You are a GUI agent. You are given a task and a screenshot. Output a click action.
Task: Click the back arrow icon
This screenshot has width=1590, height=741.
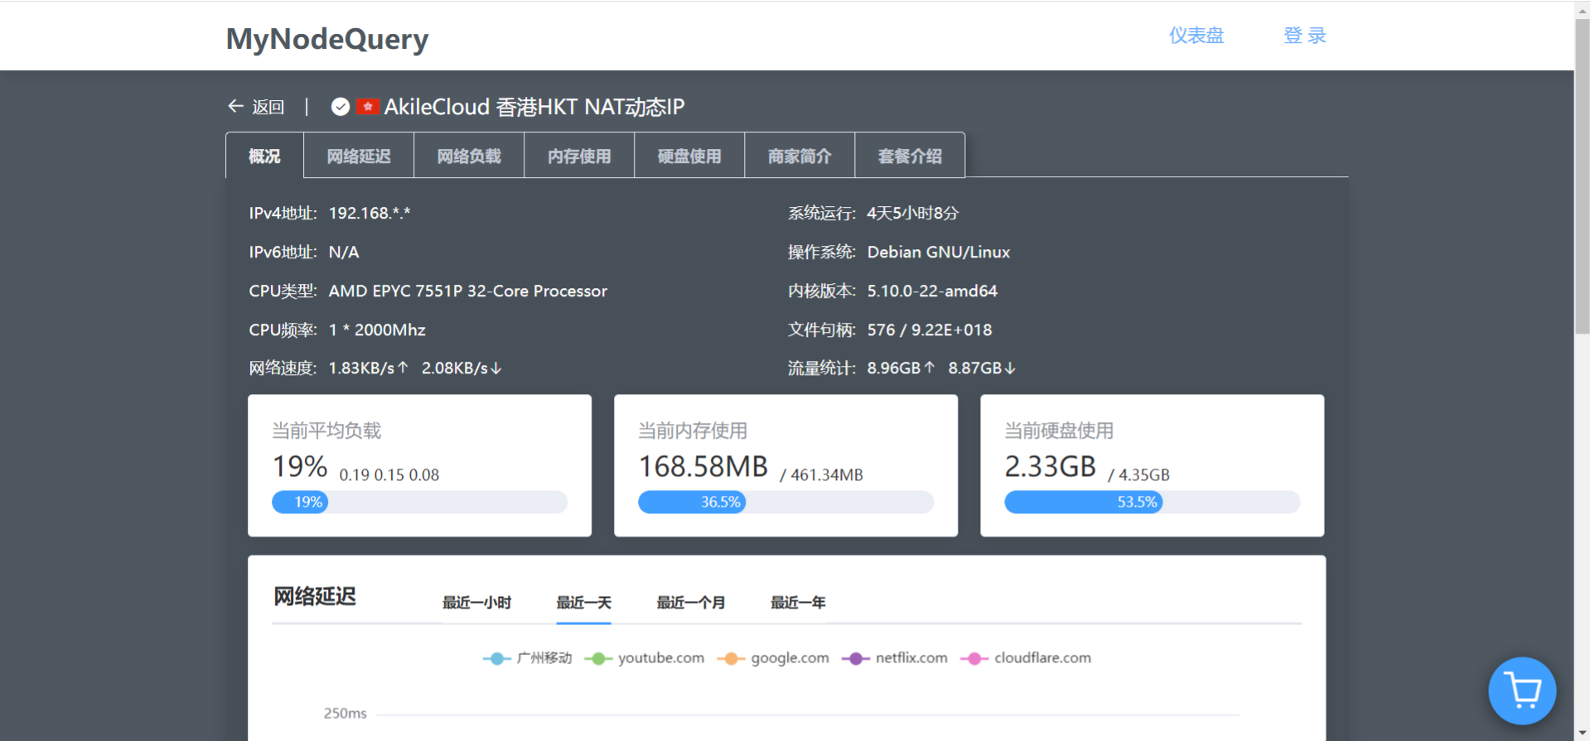click(235, 107)
